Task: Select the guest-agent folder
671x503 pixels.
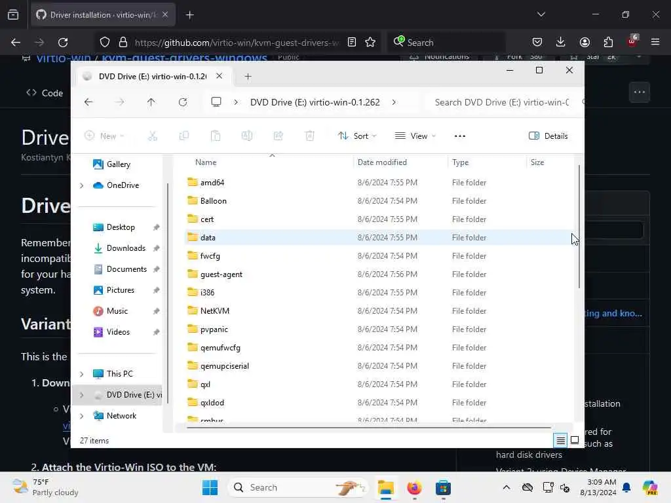Action: (x=379, y=274)
